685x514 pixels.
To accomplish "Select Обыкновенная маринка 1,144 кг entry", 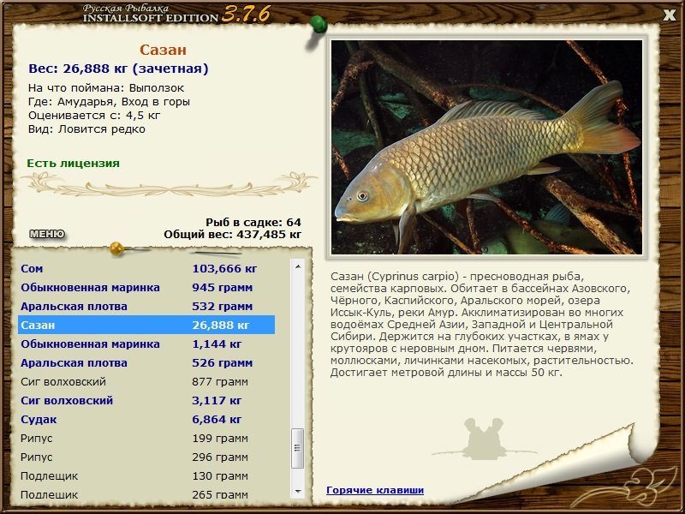I will tap(146, 344).
